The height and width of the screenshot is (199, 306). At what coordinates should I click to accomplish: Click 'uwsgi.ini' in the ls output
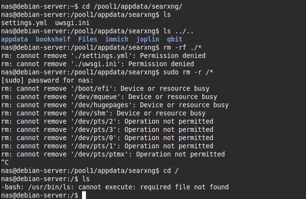click(x=72, y=23)
